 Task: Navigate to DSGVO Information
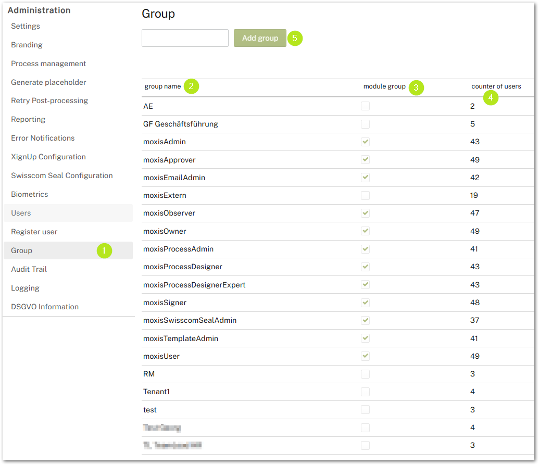[45, 307]
